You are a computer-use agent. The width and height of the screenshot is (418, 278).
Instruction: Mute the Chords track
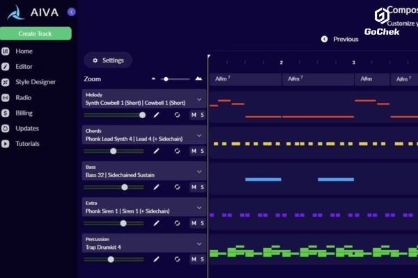pos(194,151)
